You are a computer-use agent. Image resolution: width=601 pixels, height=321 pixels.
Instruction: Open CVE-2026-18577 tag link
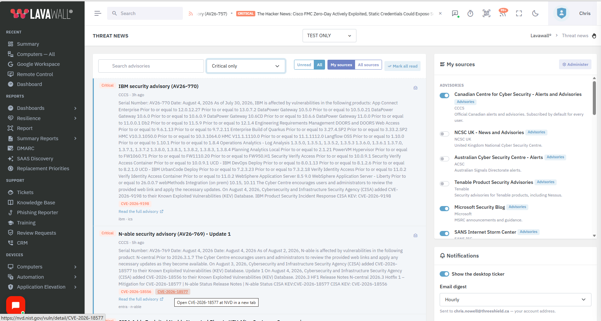pyautogui.click(x=173, y=292)
